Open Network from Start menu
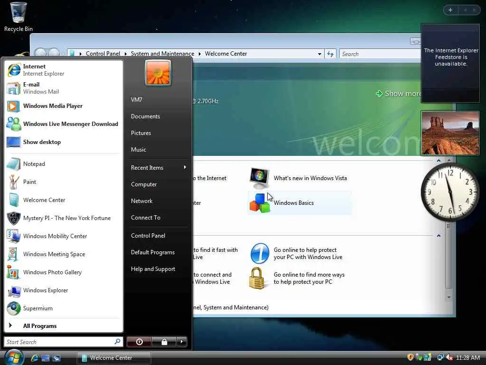486x365 pixels. [x=158, y=201]
